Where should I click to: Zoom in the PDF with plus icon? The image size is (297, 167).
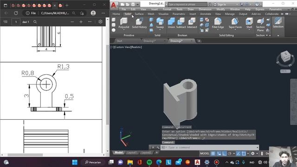(81, 22)
